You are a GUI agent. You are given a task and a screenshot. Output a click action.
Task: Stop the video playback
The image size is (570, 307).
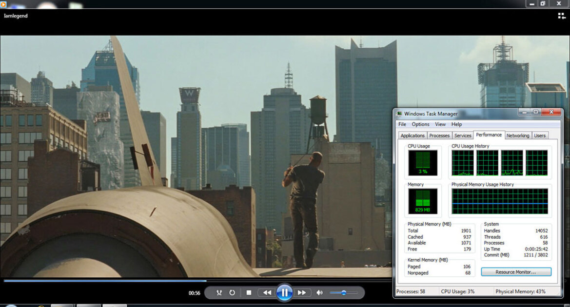click(249, 292)
